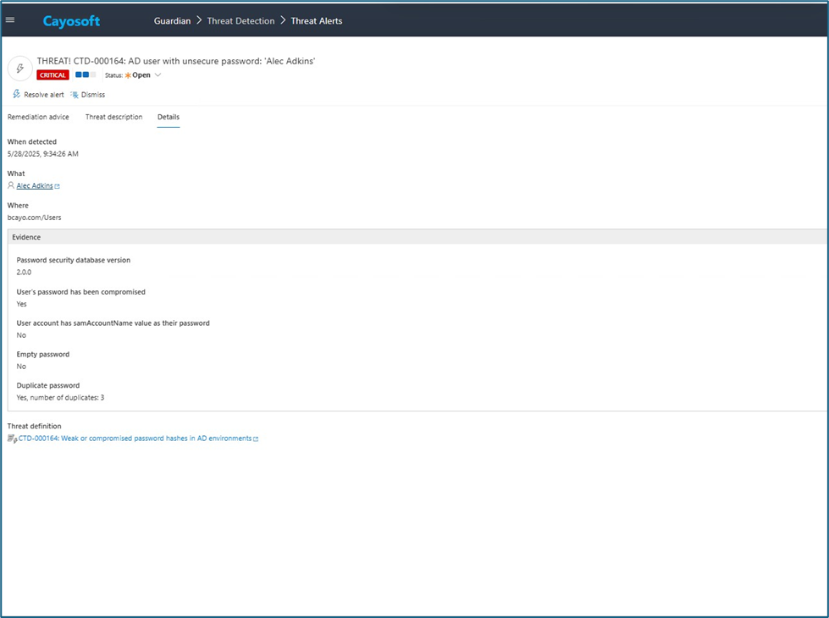The width and height of the screenshot is (829, 618).
Task: Go to Threat Alerts breadcrumb
Action: (x=316, y=20)
